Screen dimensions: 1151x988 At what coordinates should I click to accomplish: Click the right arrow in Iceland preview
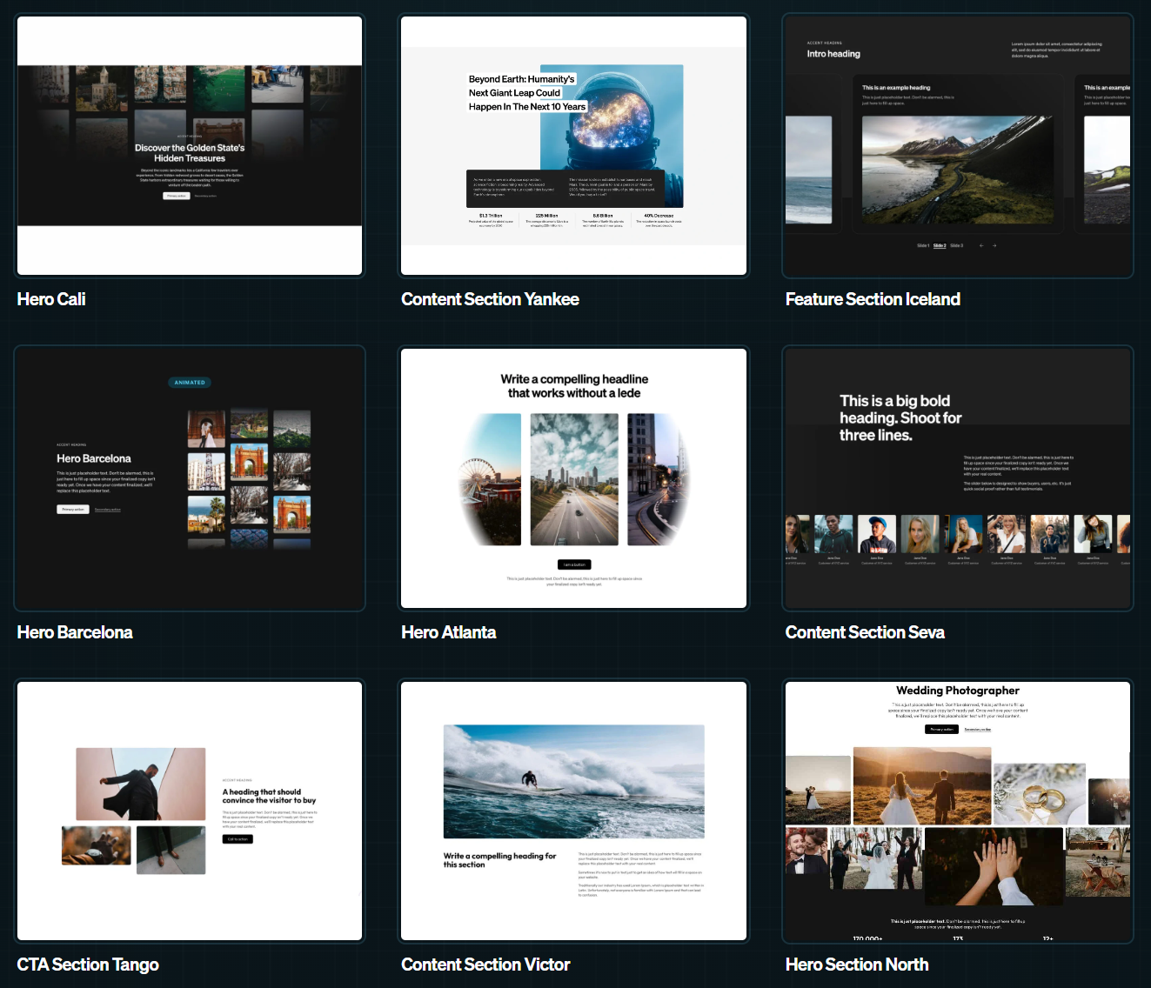994,245
